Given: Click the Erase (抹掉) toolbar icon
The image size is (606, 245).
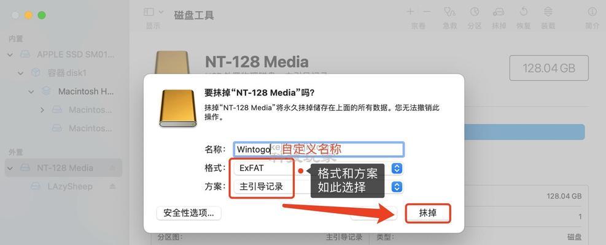Looking at the screenshot, I should 499,12.
